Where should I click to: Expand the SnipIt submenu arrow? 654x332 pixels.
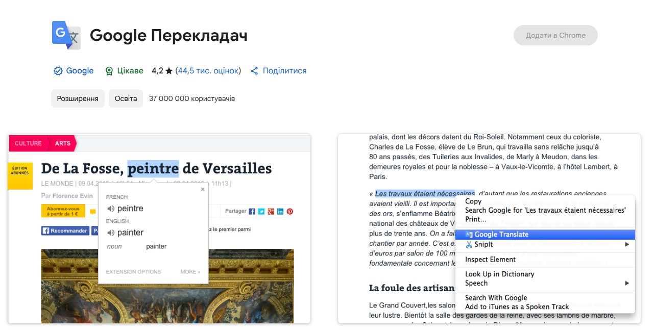coord(627,245)
